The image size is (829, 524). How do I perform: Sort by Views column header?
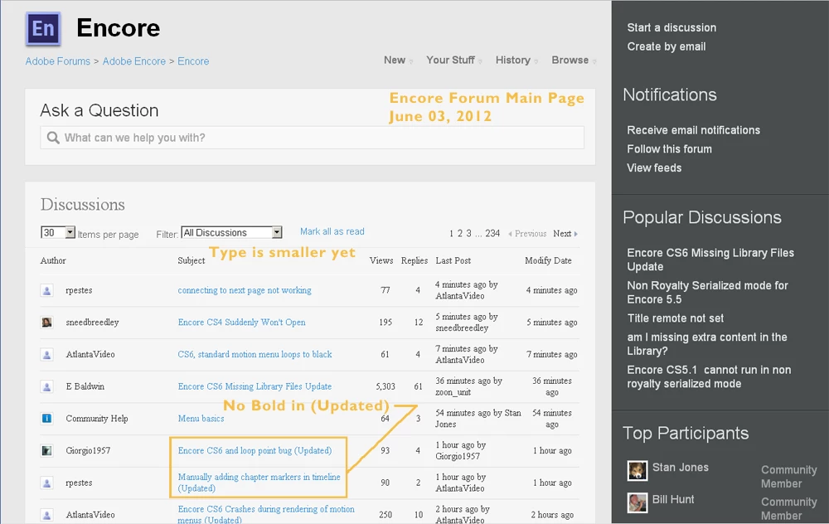click(x=381, y=260)
